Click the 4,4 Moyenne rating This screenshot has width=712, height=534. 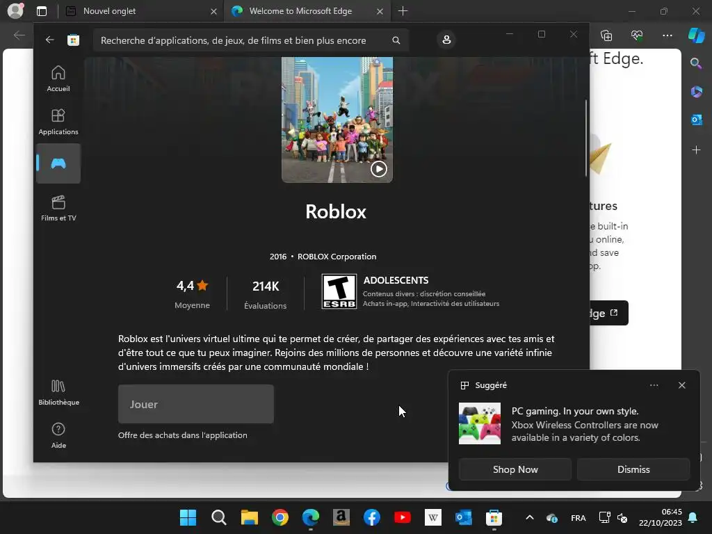(192, 293)
